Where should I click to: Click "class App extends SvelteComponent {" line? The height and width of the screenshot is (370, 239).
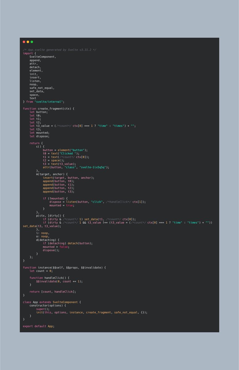click(x=52, y=302)
